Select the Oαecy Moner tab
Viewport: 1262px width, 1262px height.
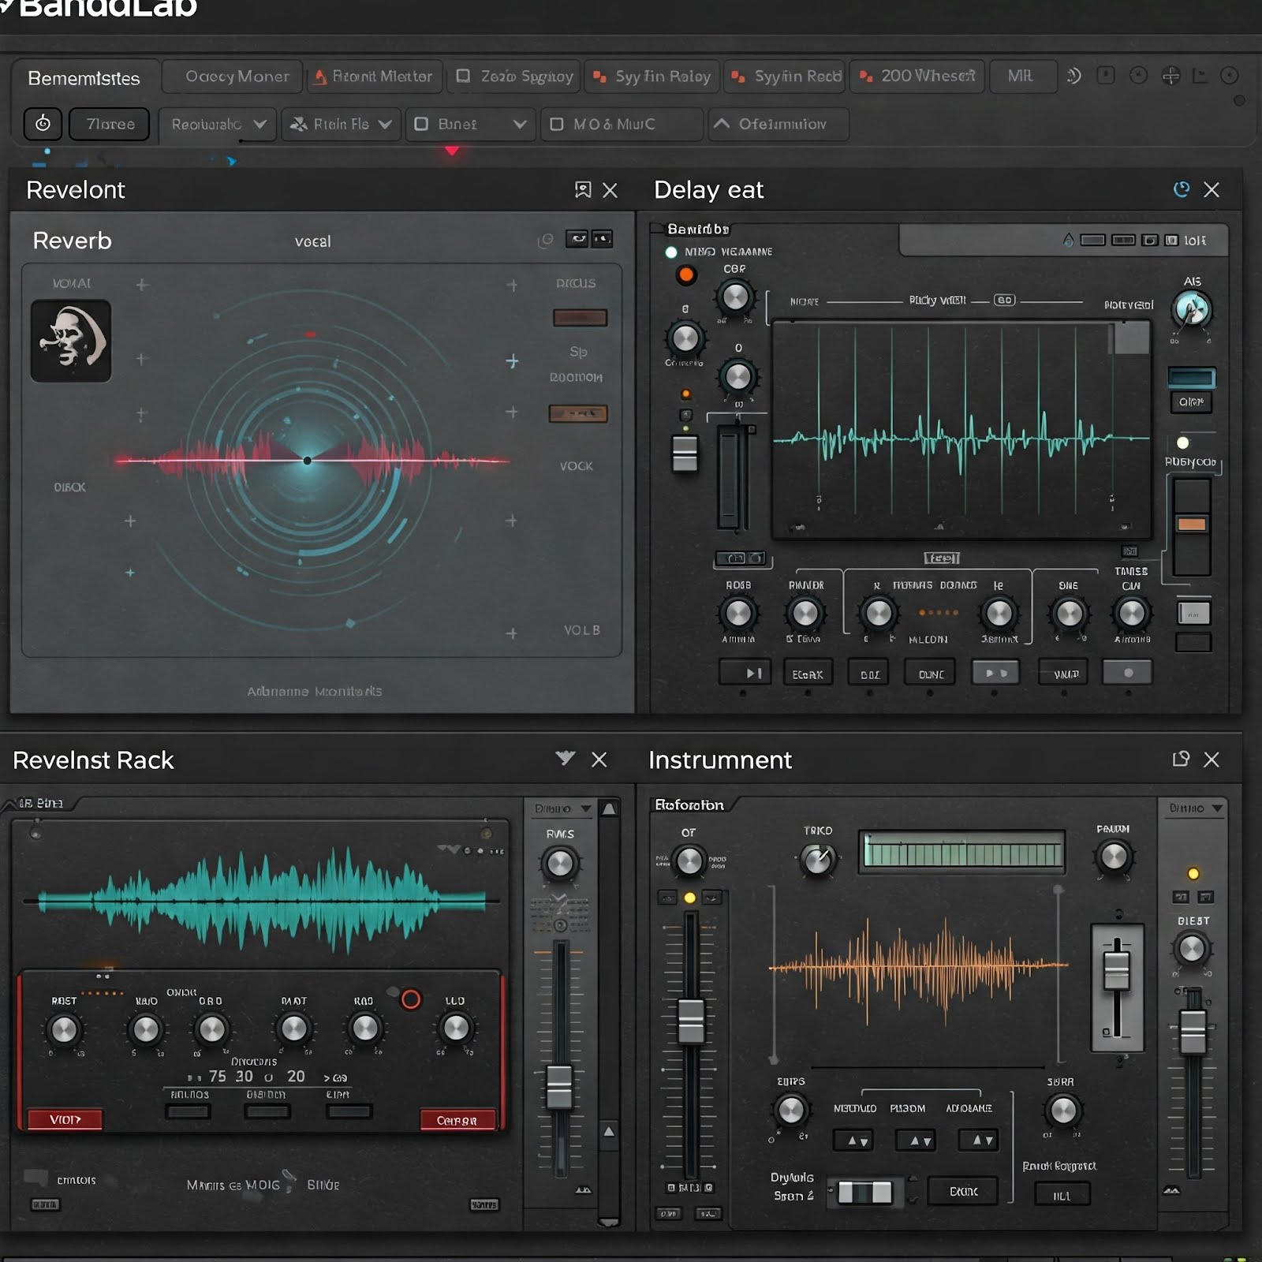click(x=233, y=77)
